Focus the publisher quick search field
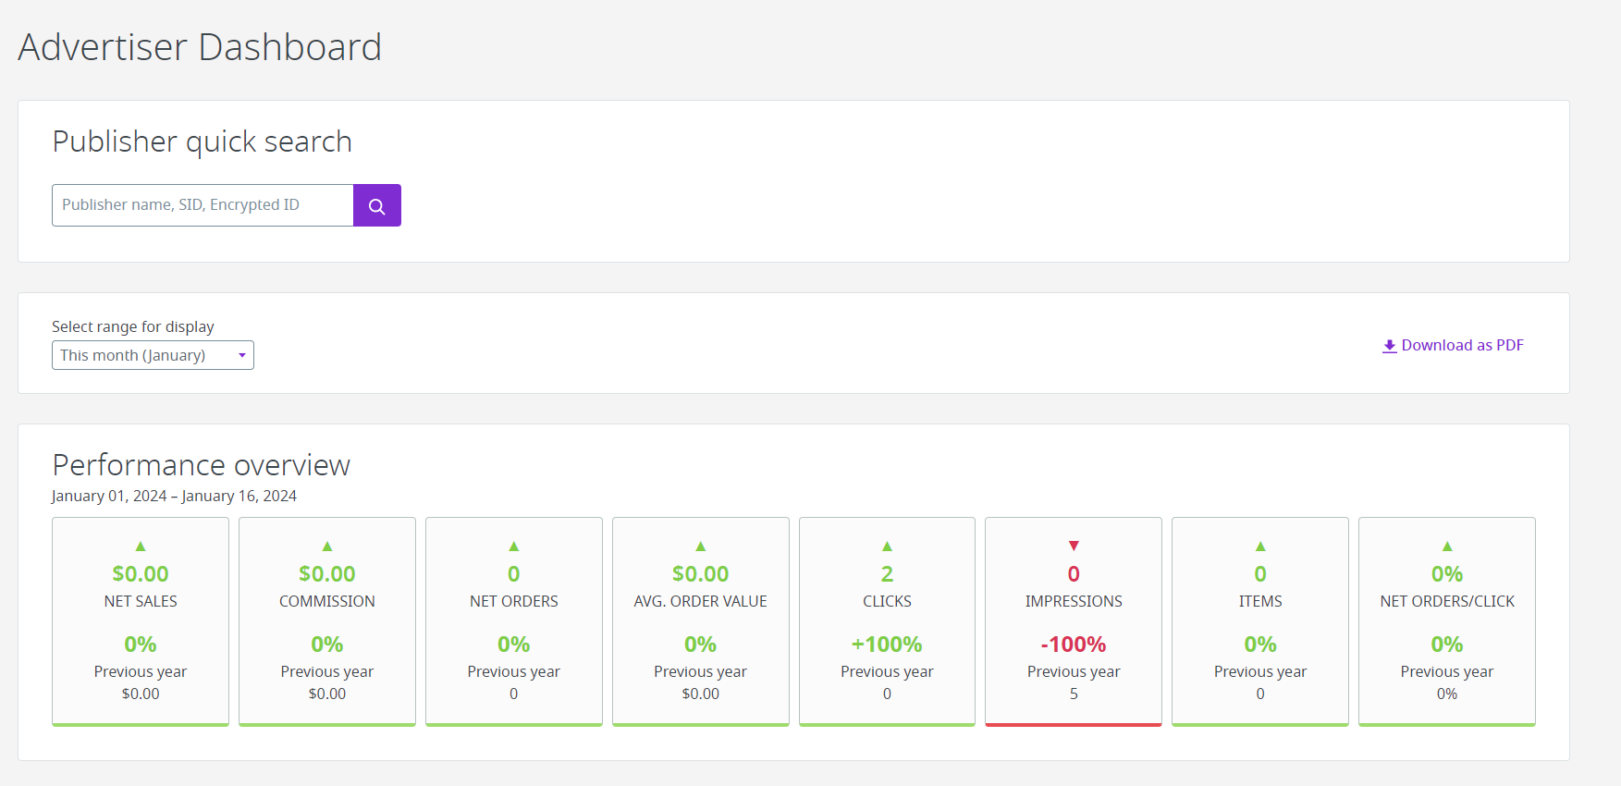The width and height of the screenshot is (1621, 786). tap(203, 205)
